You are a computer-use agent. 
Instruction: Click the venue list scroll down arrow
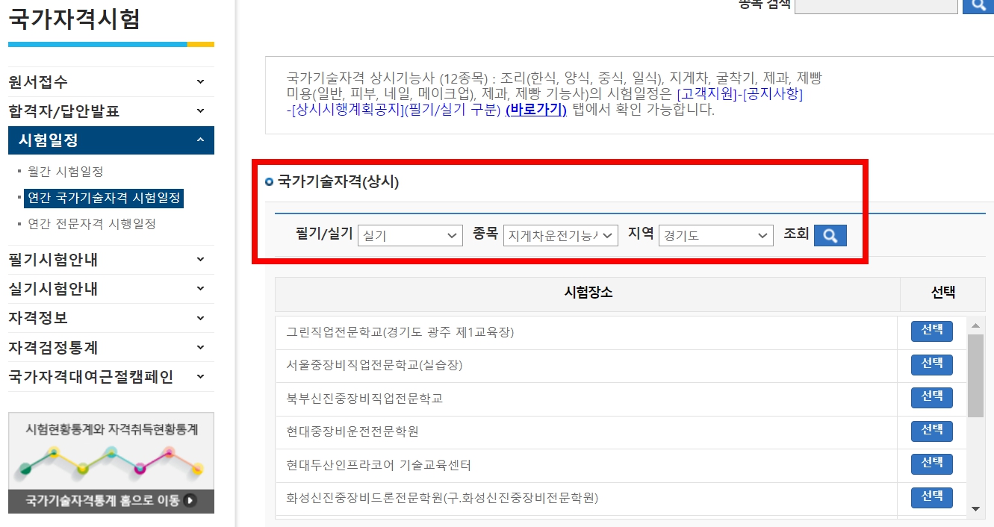coord(975,508)
